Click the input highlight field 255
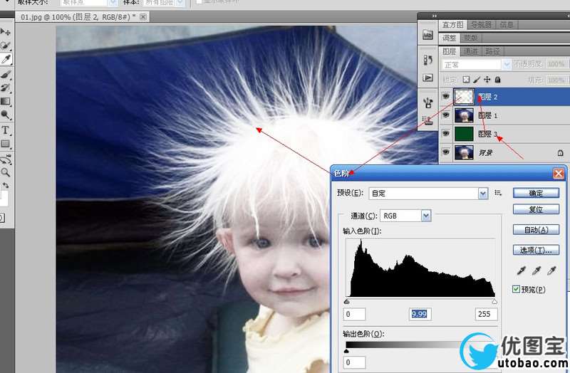This screenshot has width=570, height=373. tap(486, 314)
